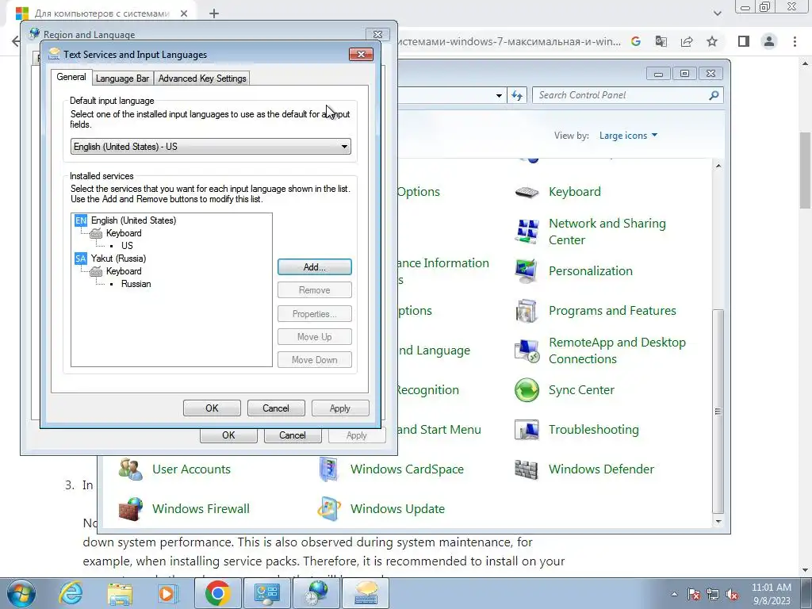Open the Windows Start button
Image resolution: width=812 pixels, height=609 pixels.
pos(21,593)
